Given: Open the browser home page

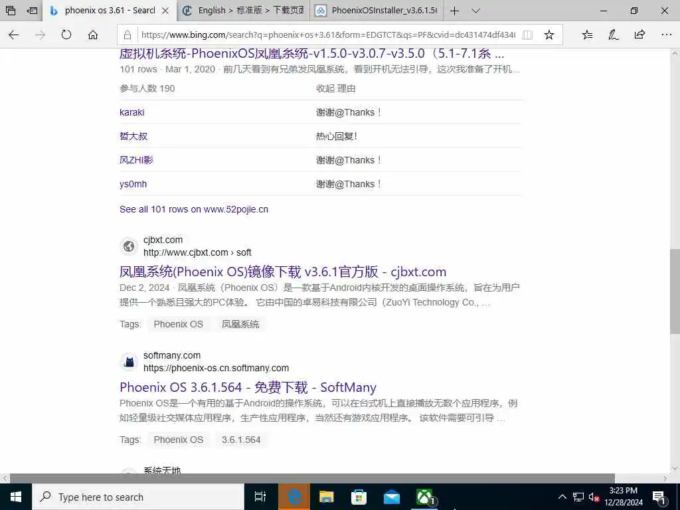Looking at the screenshot, I should click(x=93, y=35).
